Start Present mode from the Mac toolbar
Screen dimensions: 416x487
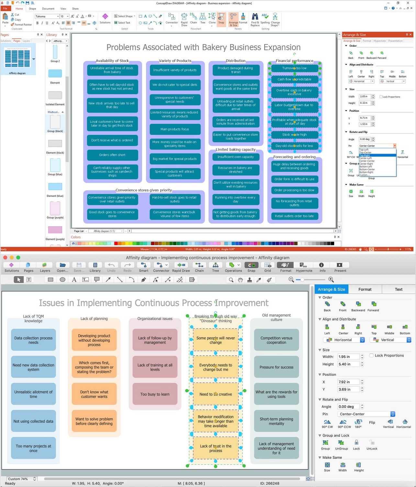(340, 266)
